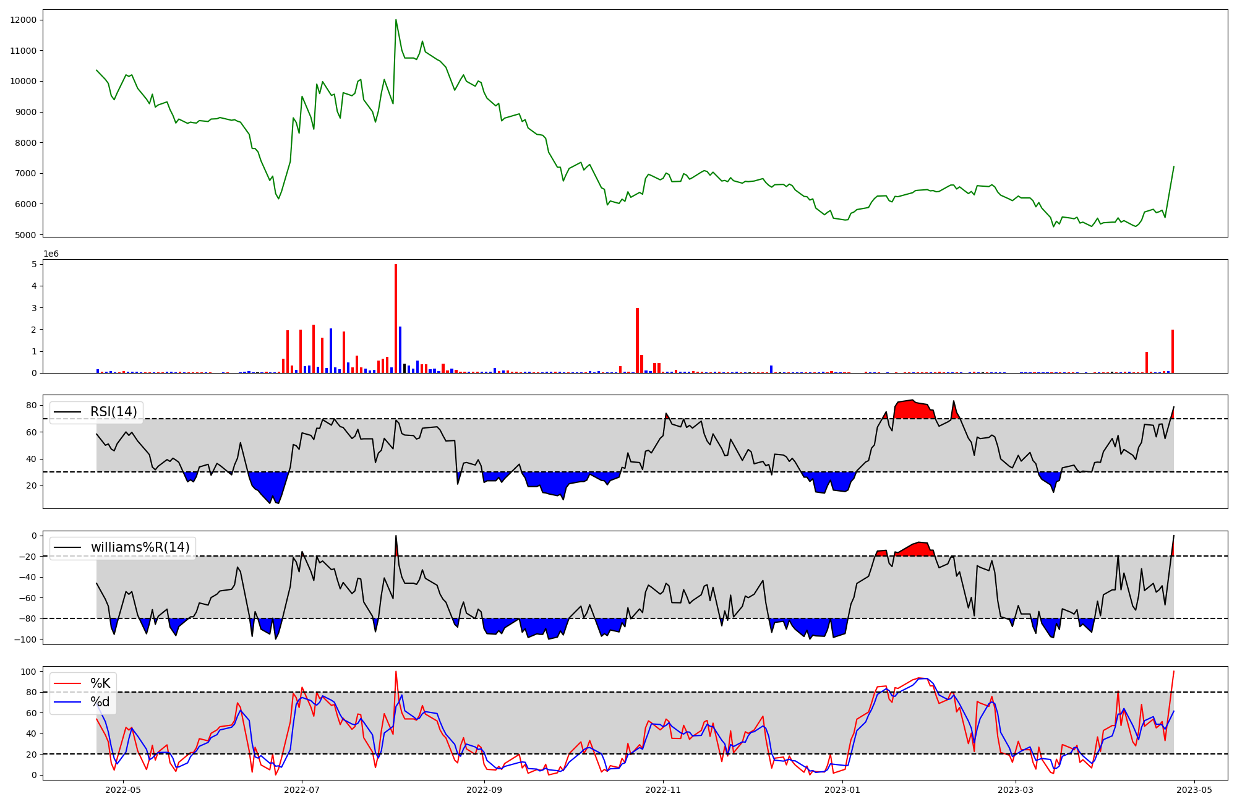
Task: Click the %K legend entry
Action: point(100,683)
